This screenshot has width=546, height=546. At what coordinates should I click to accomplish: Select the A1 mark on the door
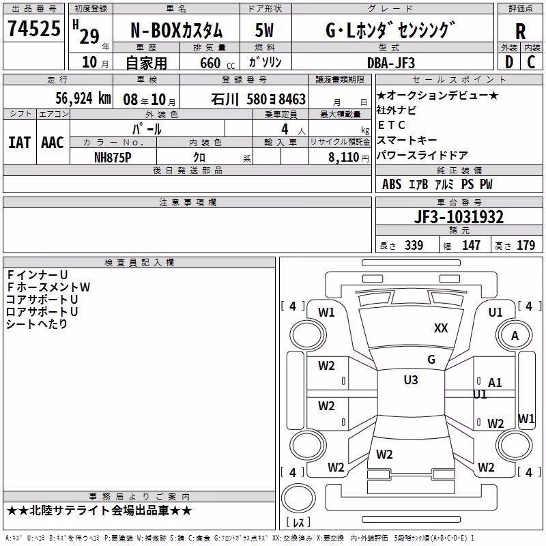(495, 383)
